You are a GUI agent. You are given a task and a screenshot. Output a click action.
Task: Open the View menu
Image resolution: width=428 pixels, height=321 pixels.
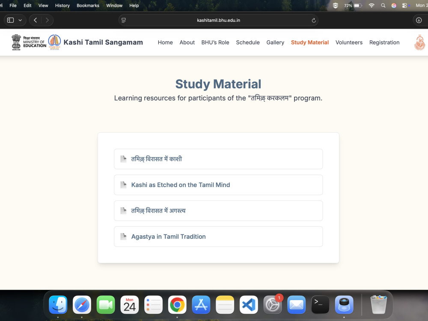[43, 6]
